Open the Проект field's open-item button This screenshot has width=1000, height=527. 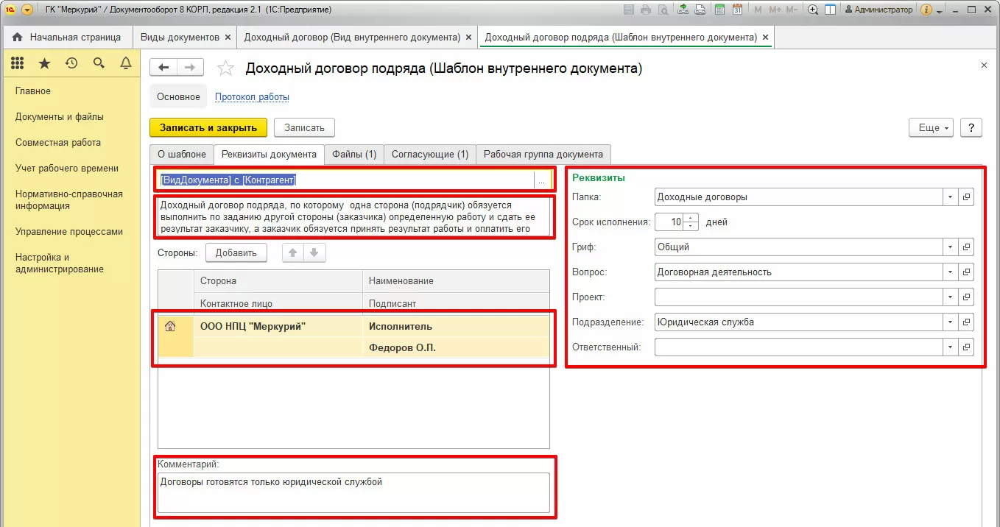pos(967,297)
